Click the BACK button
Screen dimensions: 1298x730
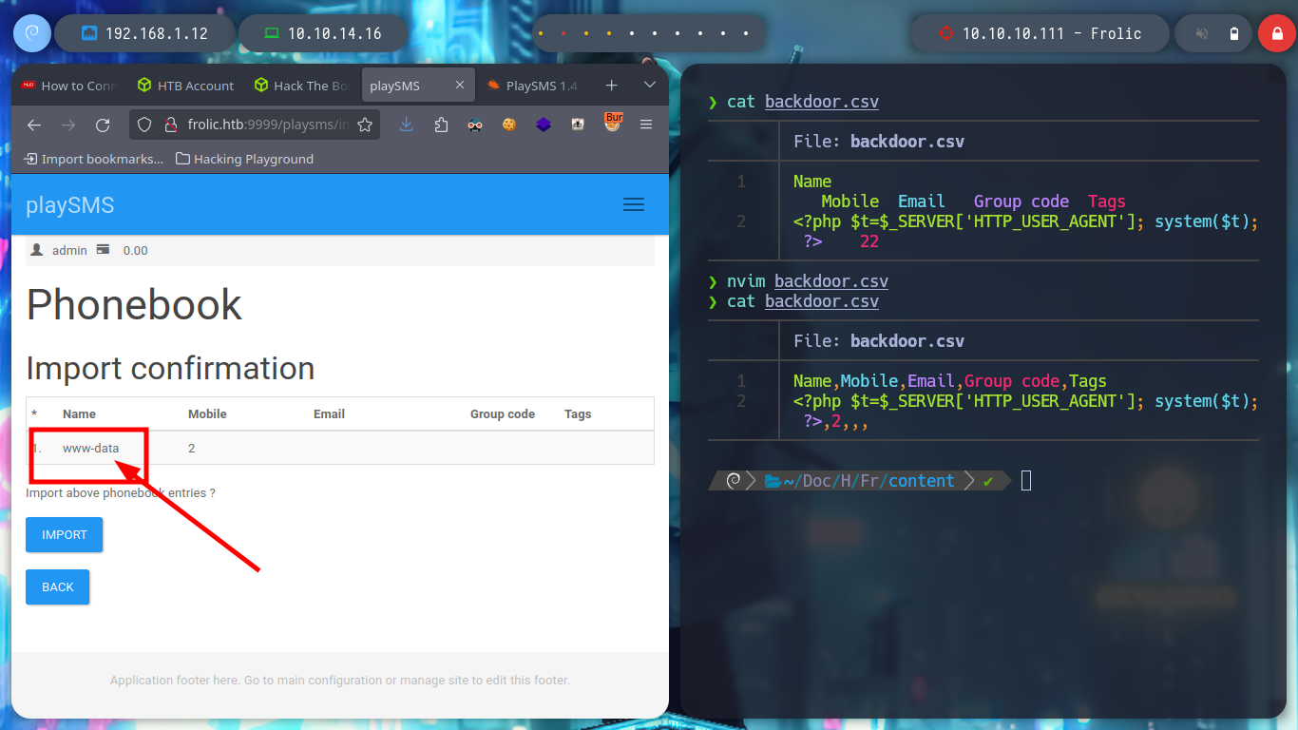(57, 587)
